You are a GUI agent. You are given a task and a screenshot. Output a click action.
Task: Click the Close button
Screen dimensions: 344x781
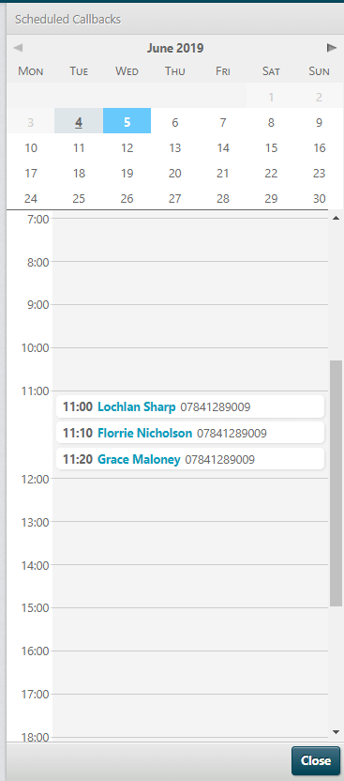coord(316,760)
